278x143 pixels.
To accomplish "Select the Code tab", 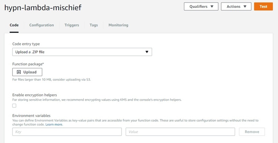I will 14,25.
